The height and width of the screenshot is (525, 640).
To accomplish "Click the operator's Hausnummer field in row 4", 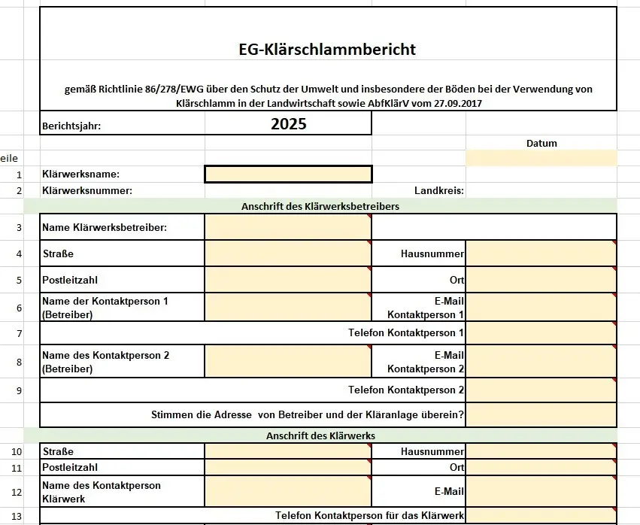I will point(541,253).
